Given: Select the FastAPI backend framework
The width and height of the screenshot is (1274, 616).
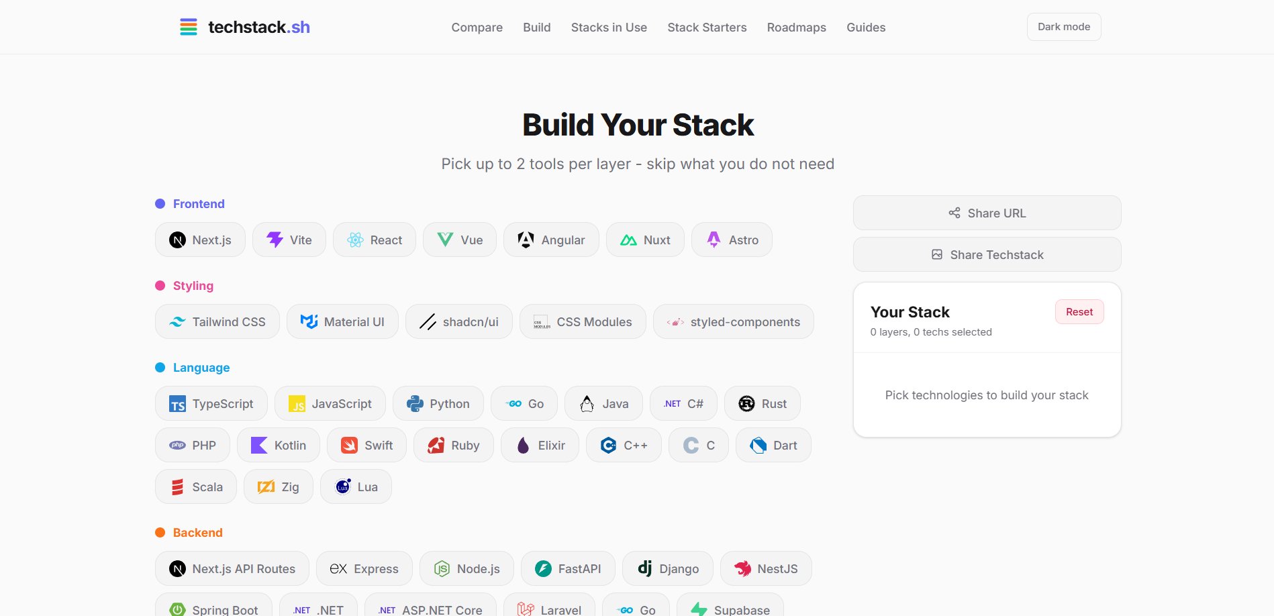Looking at the screenshot, I should (567, 568).
